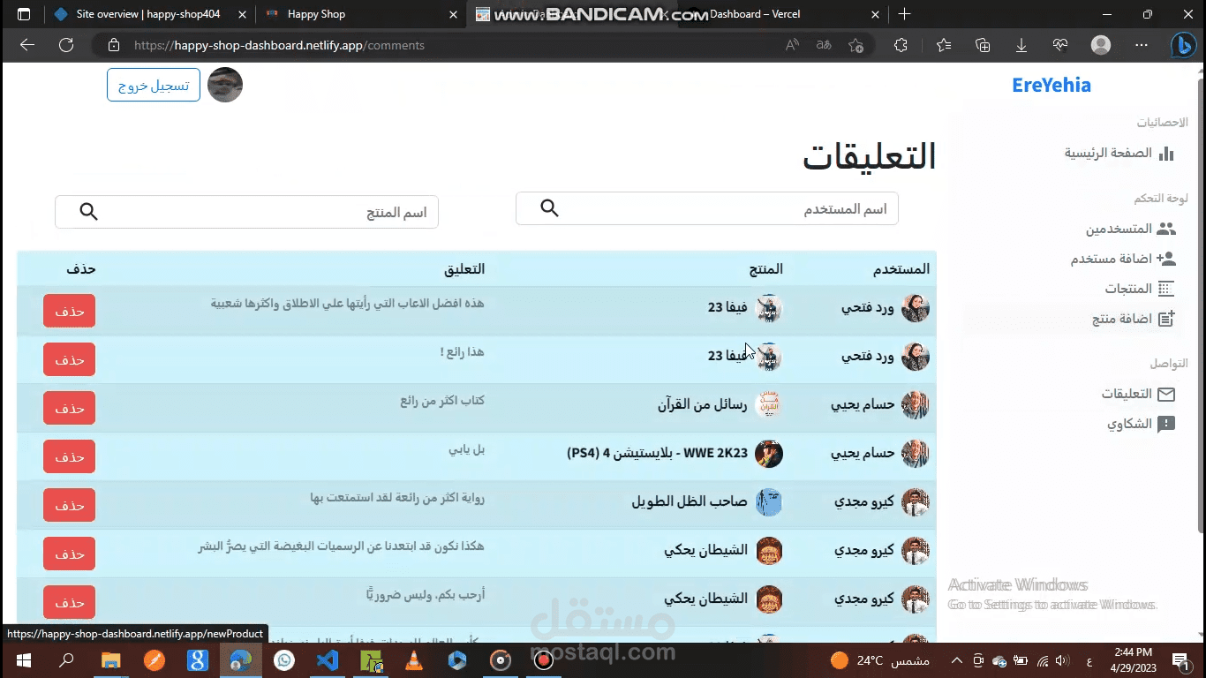Open browser profile avatar icon
The width and height of the screenshot is (1206, 678).
(1101, 45)
